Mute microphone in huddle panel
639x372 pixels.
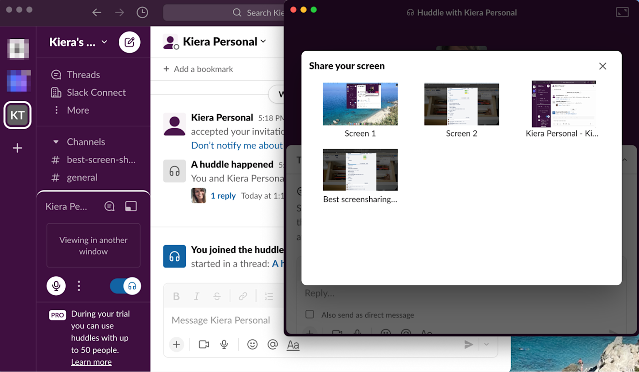click(56, 286)
